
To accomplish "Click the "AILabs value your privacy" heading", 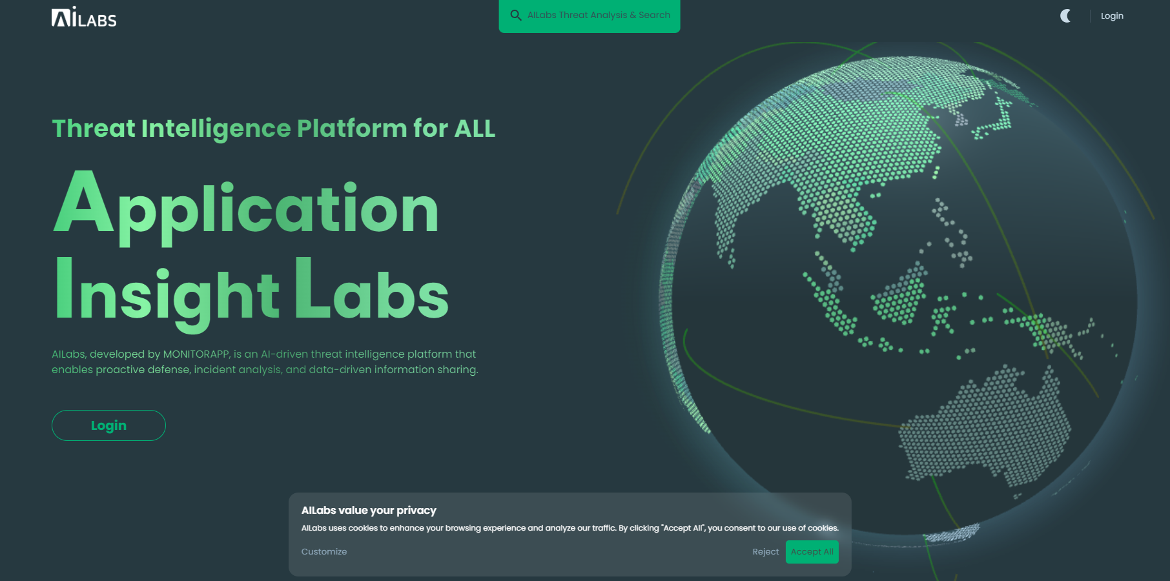I will point(369,511).
